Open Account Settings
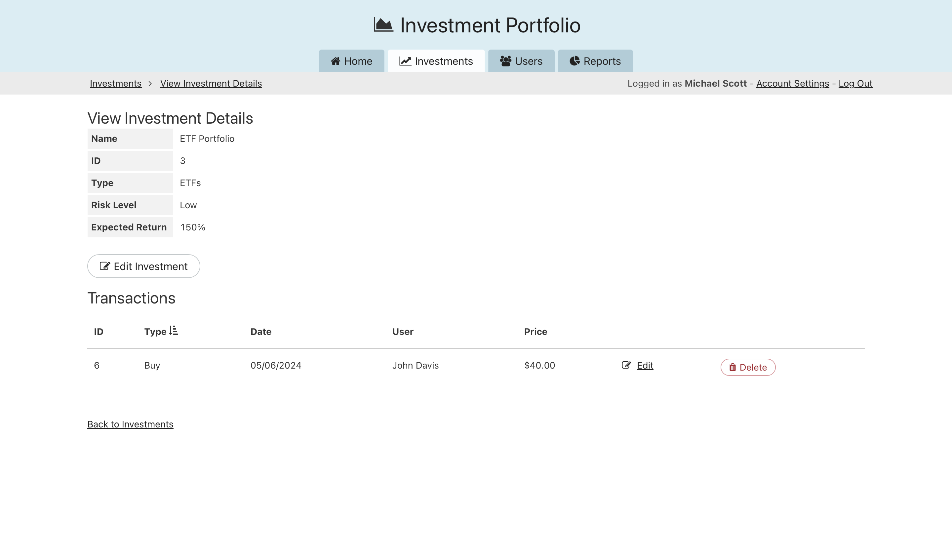Image resolution: width=952 pixels, height=560 pixels. [x=792, y=84]
